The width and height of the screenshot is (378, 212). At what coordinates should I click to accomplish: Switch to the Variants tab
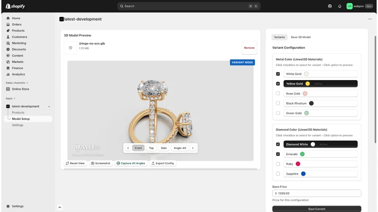pos(279,37)
